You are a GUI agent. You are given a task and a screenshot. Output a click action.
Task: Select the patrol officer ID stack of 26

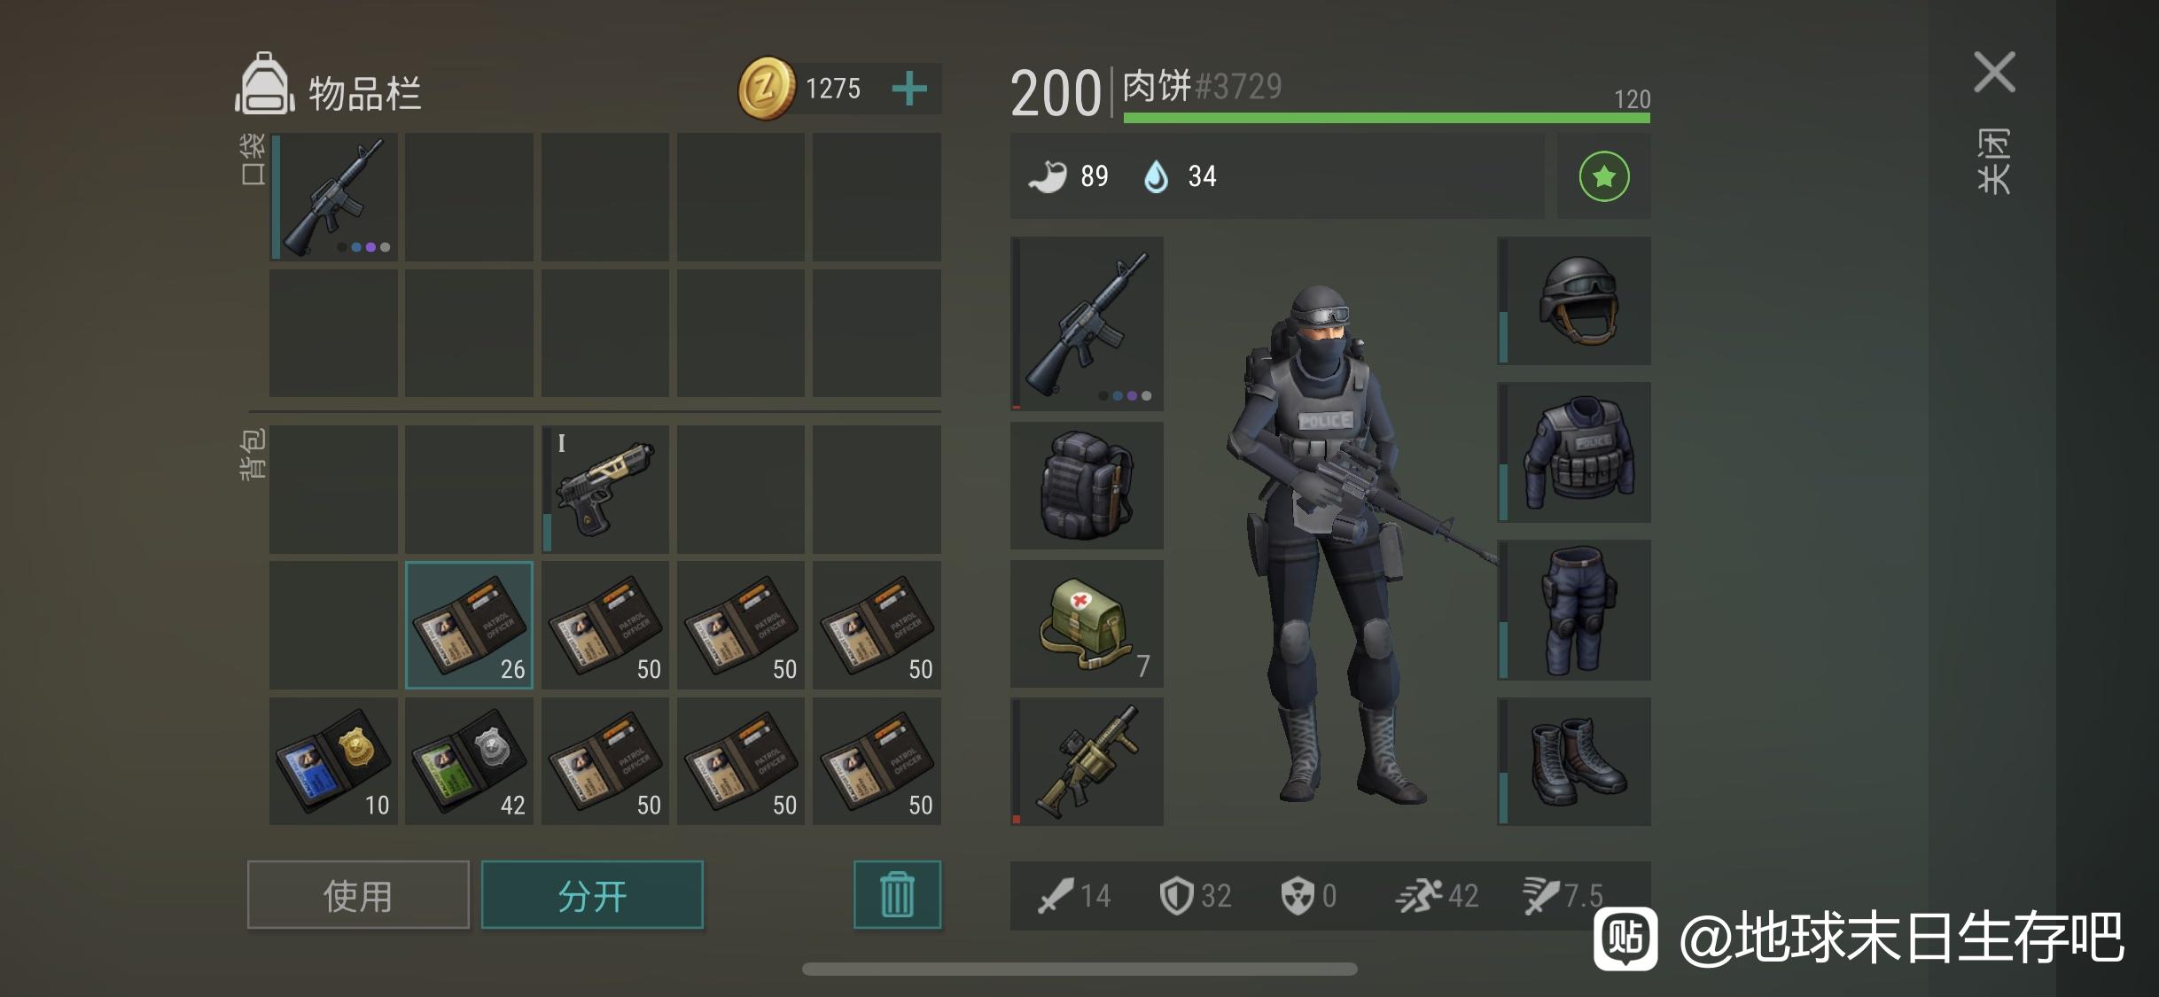point(470,625)
